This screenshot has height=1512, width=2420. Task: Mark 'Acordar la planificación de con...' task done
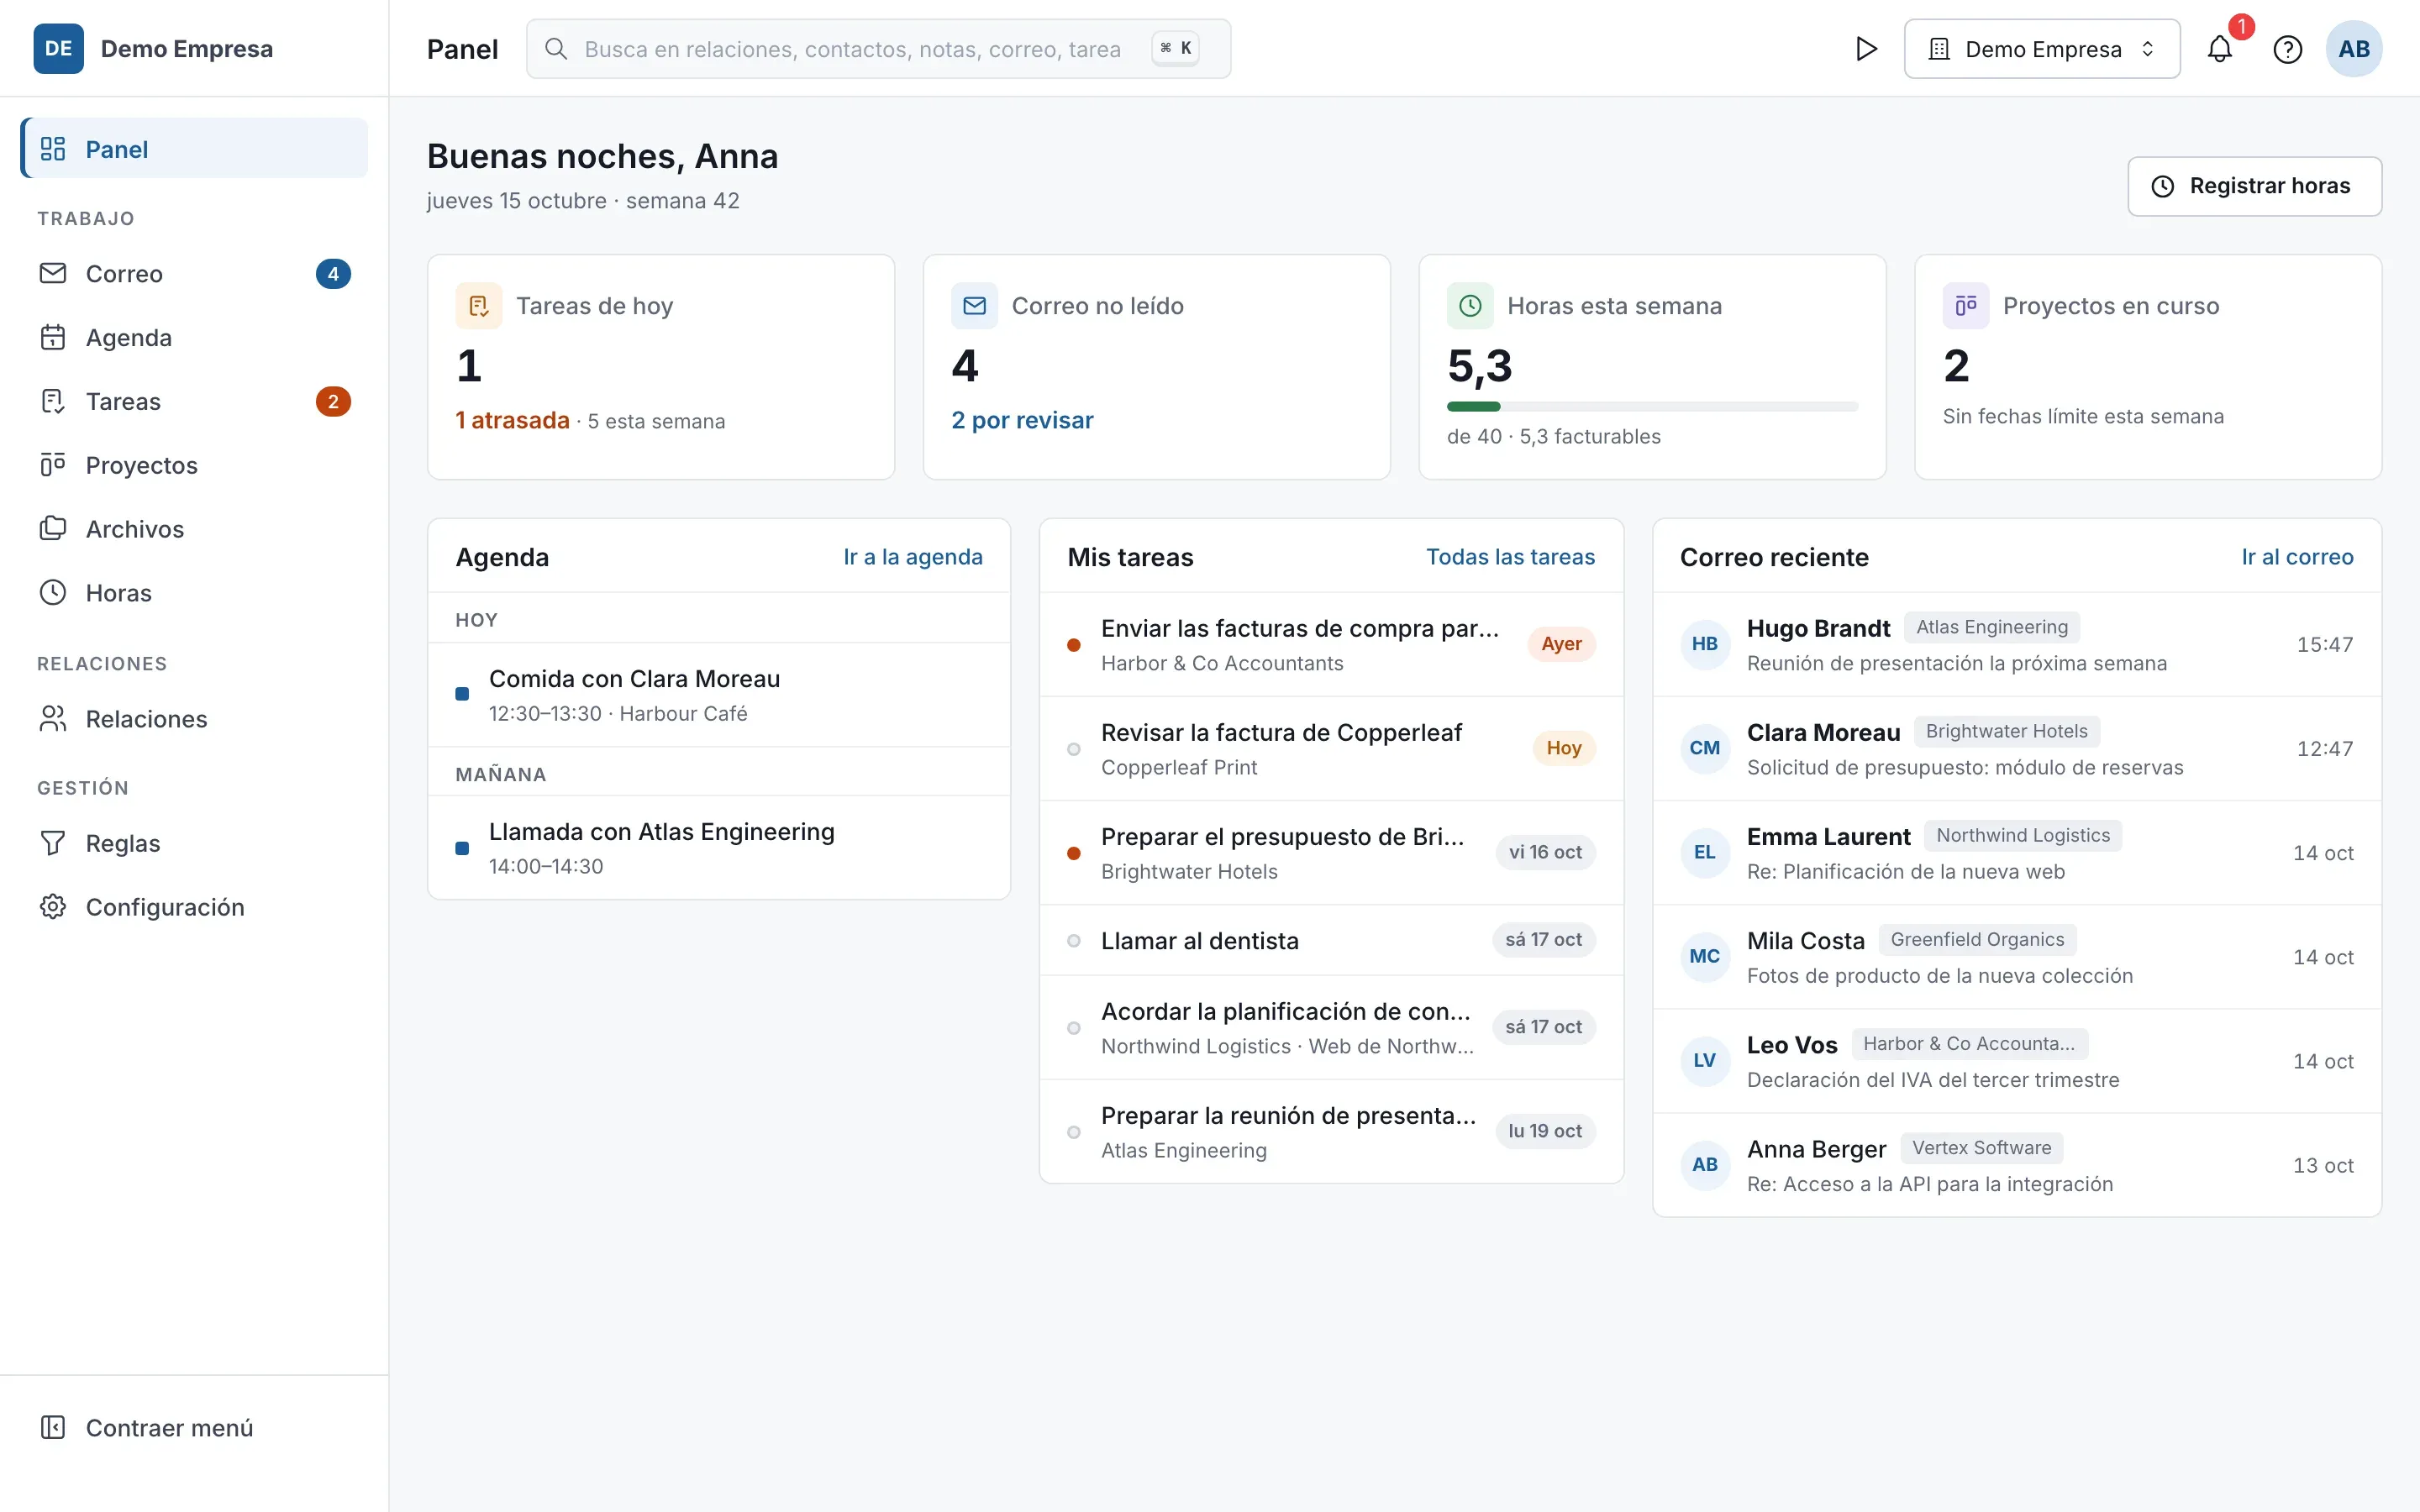(x=1073, y=1028)
